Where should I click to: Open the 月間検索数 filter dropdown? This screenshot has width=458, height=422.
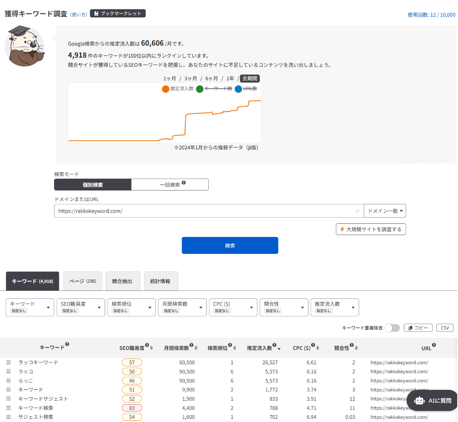(182, 307)
